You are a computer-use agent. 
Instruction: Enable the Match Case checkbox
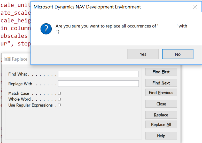[59, 93]
